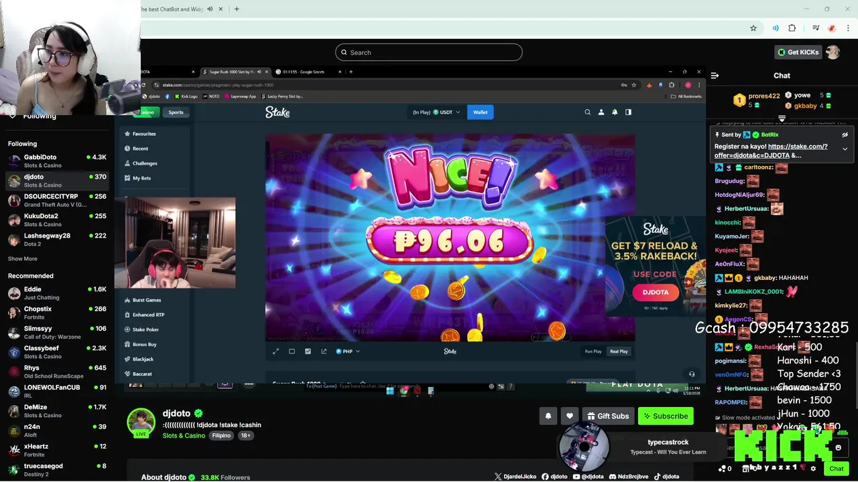This screenshot has width=858, height=482.
Task: Open djdoto channel avatar with LIVE badge
Action: tap(141, 422)
